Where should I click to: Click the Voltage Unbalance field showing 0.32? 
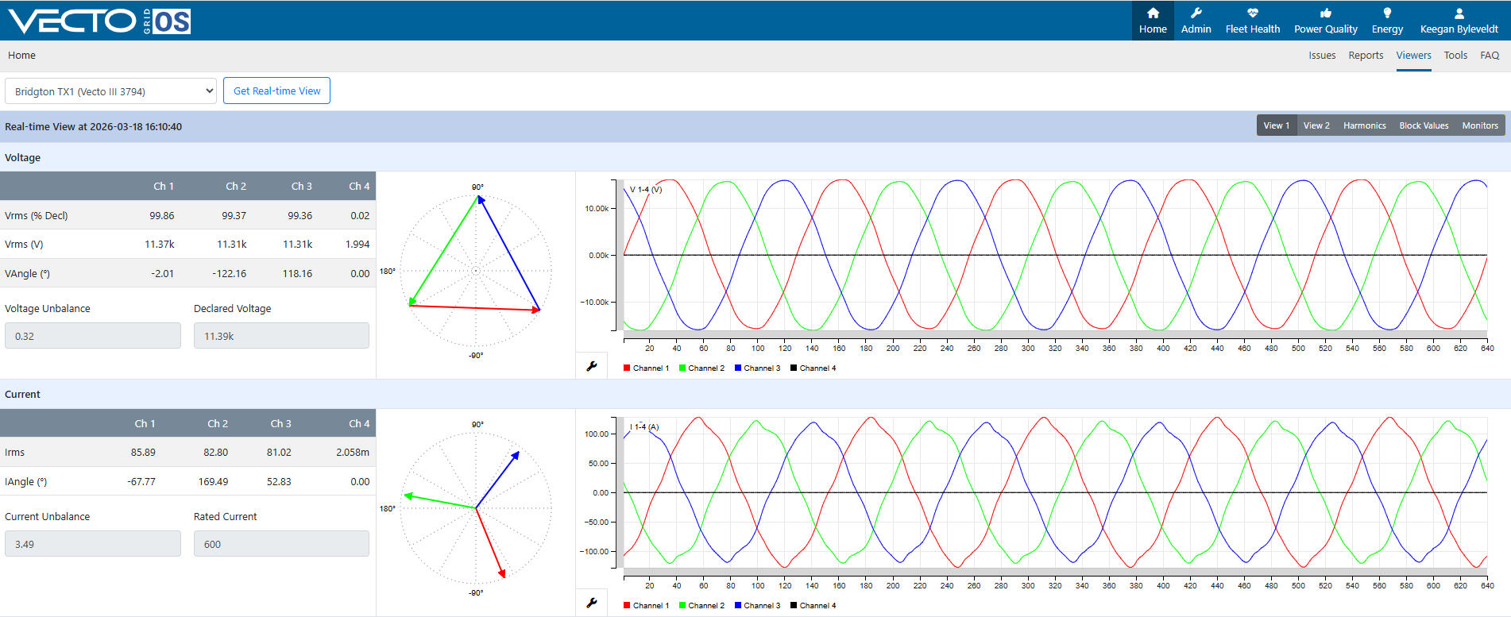93,336
